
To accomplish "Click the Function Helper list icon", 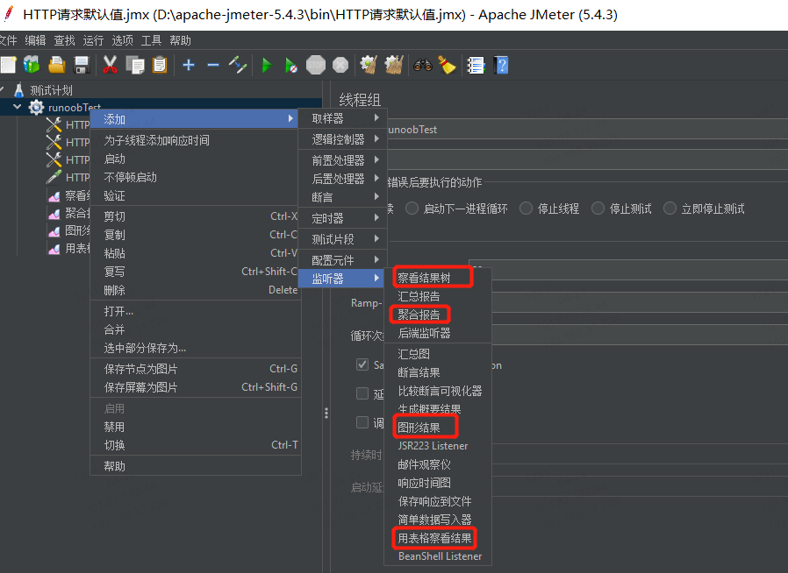I will [476, 65].
